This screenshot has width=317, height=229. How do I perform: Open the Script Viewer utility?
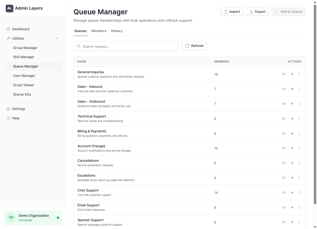pyautogui.click(x=23, y=85)
